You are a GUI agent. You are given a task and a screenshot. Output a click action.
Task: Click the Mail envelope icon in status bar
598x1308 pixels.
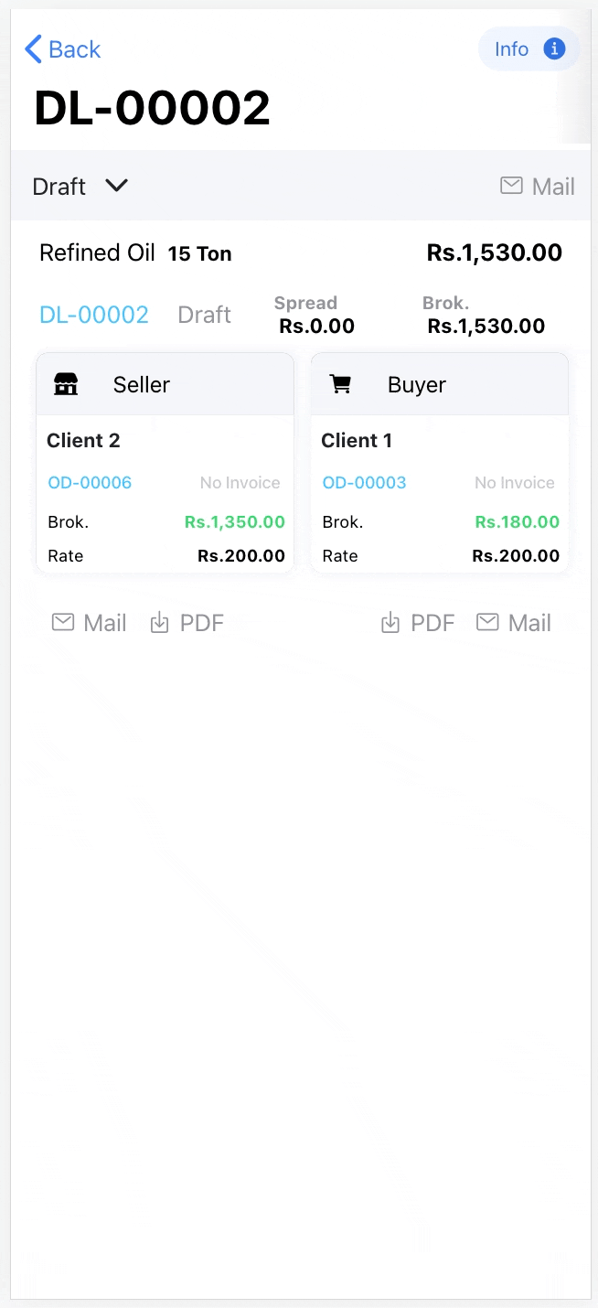510,185
